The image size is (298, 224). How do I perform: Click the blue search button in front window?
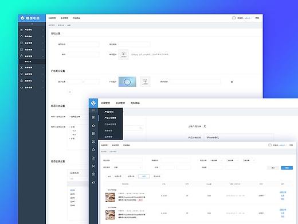coord(287,168)
